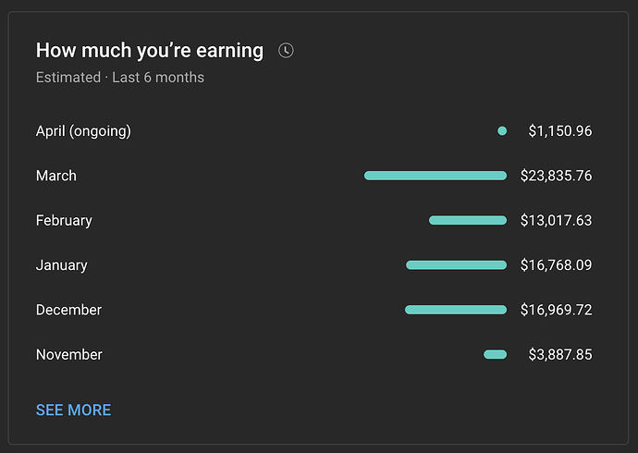Select the January earnings bar
Screen dimensions: 638x453
click(x=456, y=265)
